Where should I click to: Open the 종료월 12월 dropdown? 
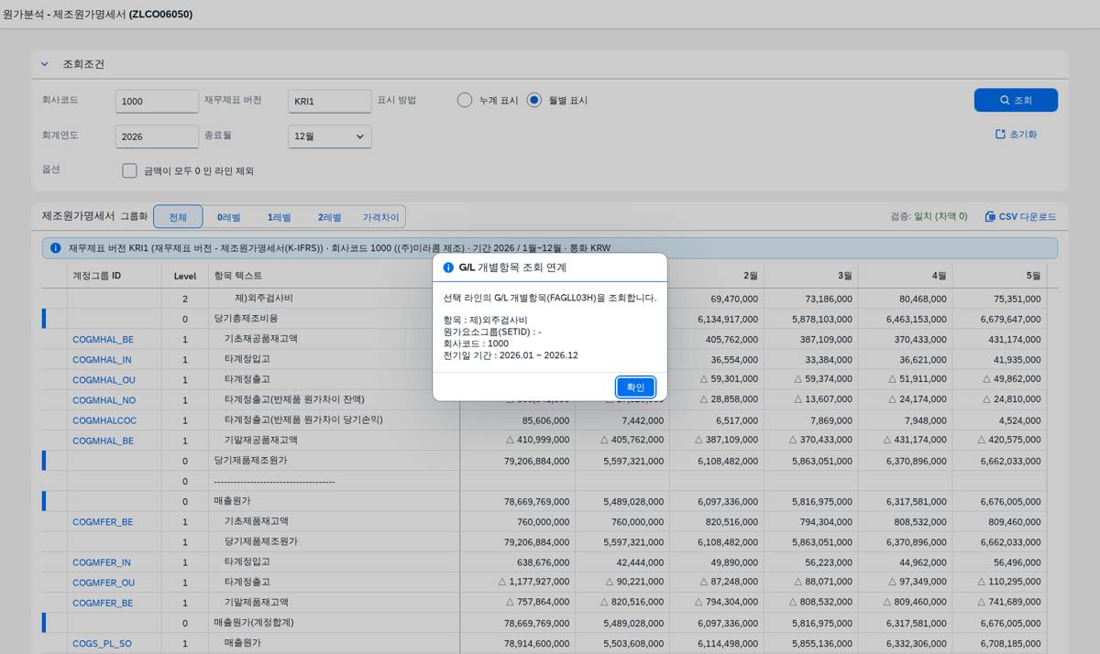[330, 136]
